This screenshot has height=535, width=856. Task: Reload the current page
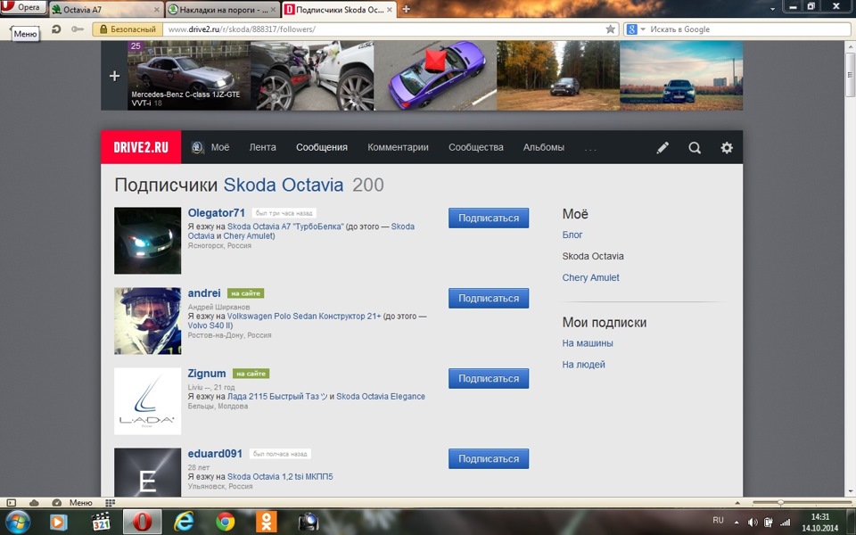(56, 29)
